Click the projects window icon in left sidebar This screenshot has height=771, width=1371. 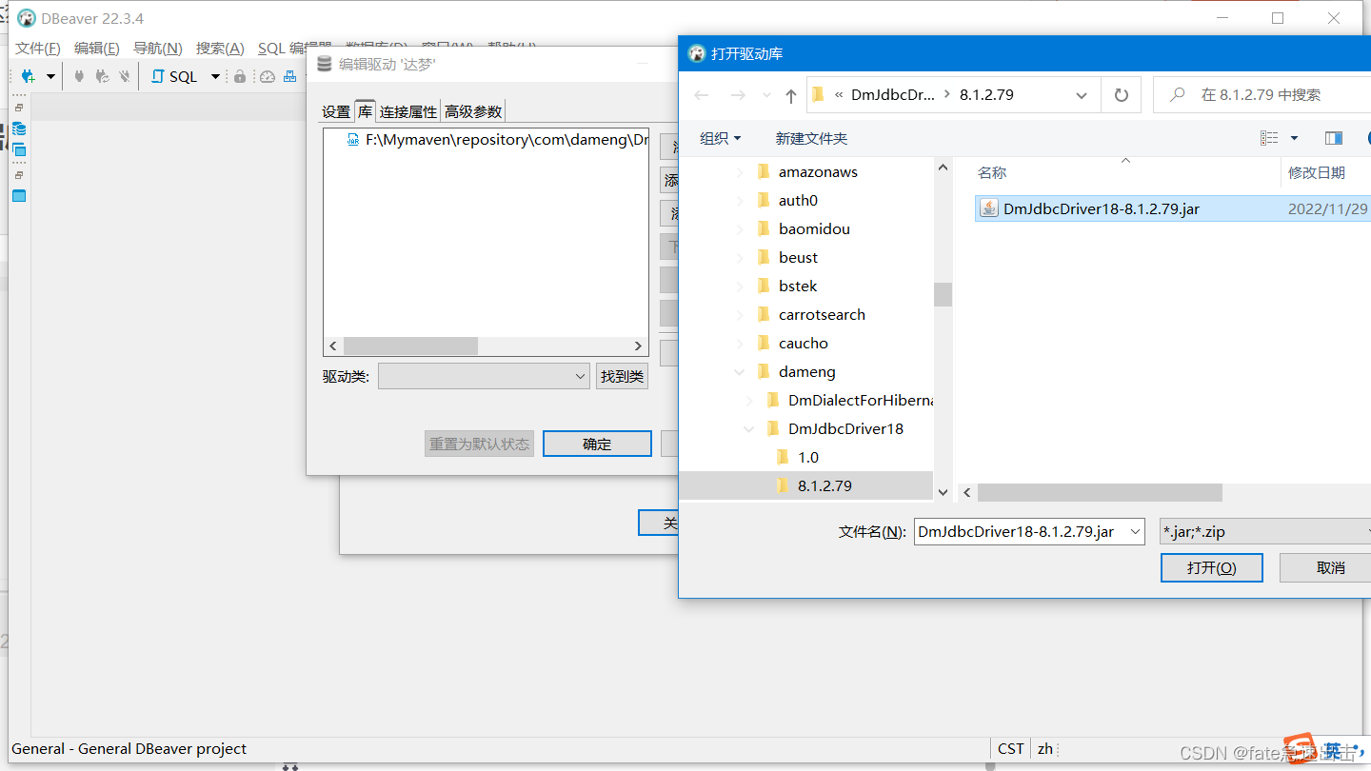coord(19,150)
